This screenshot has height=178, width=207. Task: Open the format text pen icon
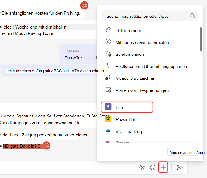(142, 167)
